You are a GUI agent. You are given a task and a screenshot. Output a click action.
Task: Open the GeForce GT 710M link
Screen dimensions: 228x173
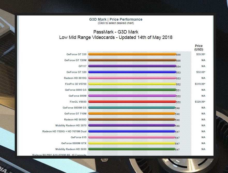(x=75, y=114)
